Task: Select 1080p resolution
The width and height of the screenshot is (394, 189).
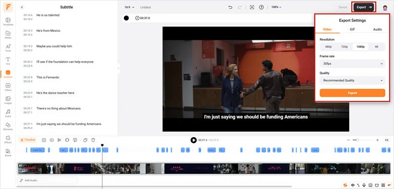Action: (360, 47)
